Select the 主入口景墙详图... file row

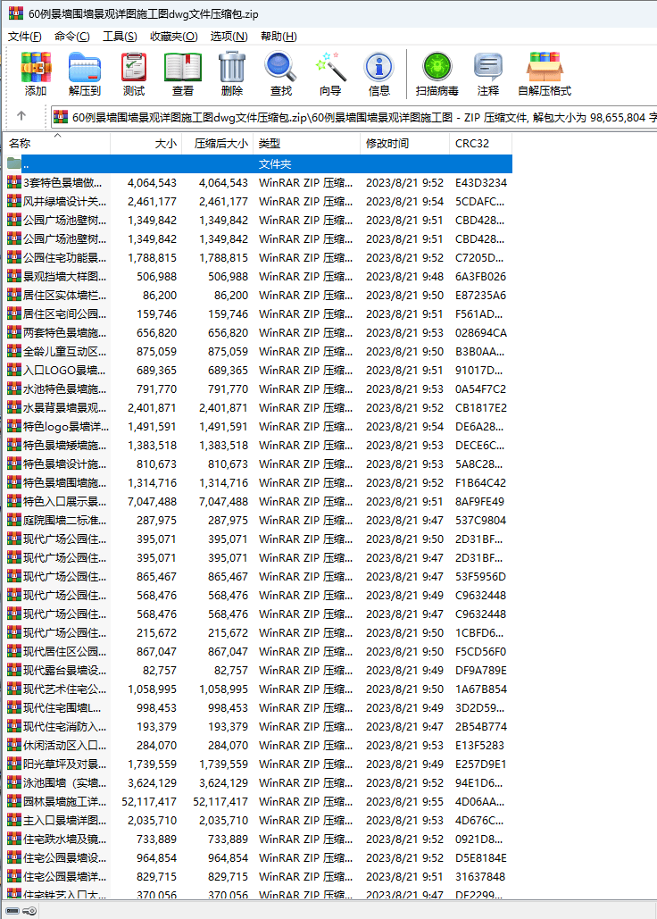pos(259,820)
